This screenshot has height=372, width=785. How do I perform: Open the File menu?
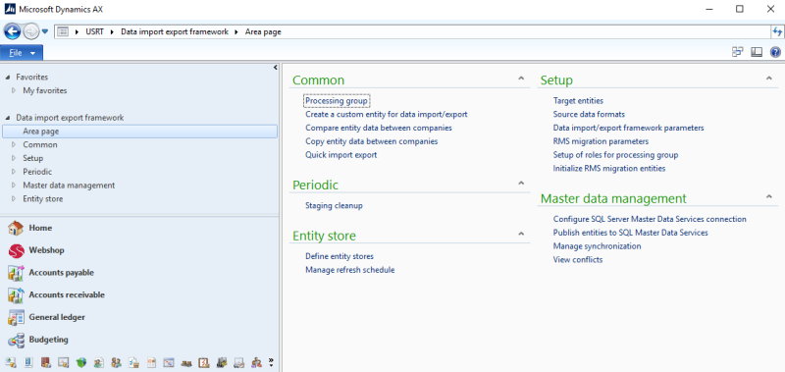[x=22, y=53]
